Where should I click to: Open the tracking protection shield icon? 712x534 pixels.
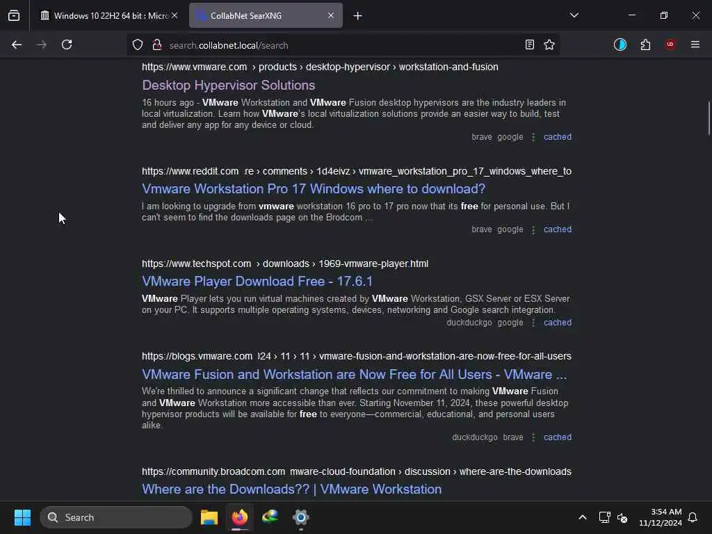(x=138, y=44)
